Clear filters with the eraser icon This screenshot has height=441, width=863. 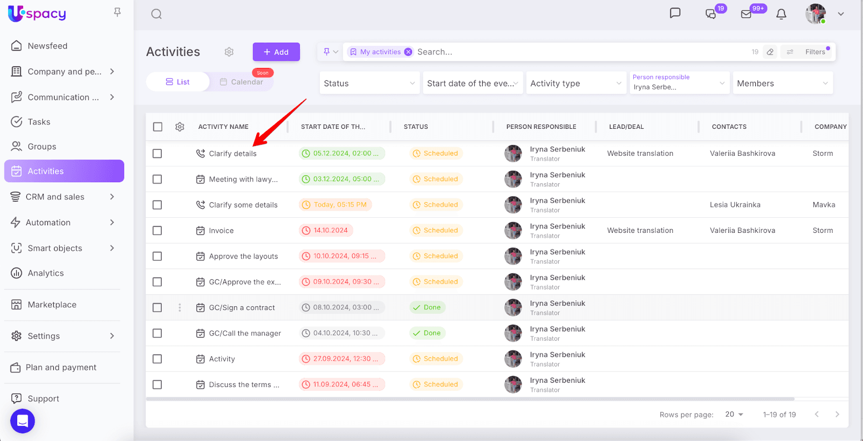point(770,52)
